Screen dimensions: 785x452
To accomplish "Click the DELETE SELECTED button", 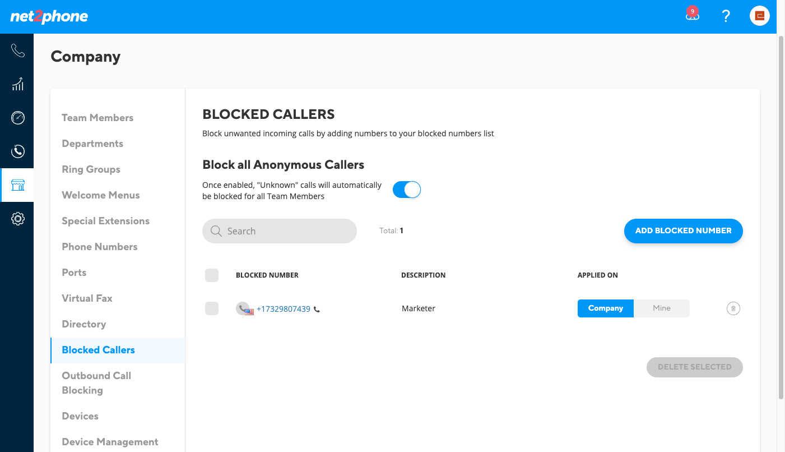I will (695, 367).
